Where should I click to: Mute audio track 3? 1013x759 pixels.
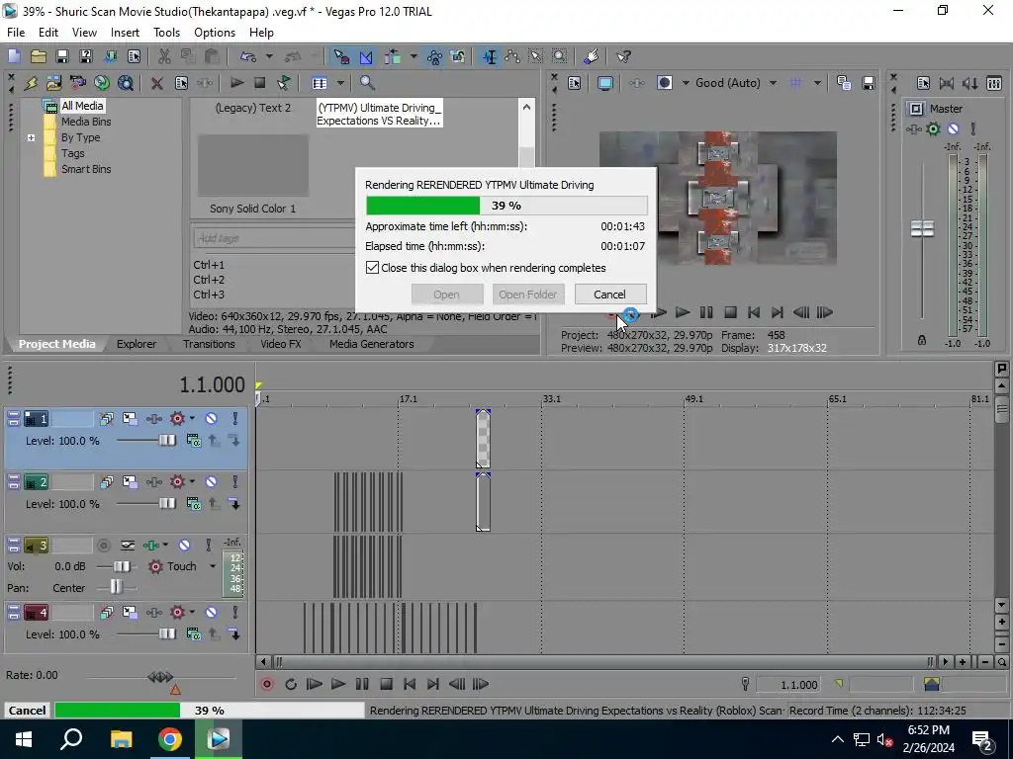[184, 546]
